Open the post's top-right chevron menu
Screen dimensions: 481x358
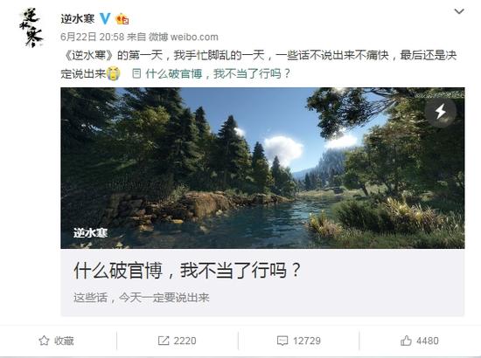(x=459, y=11)
